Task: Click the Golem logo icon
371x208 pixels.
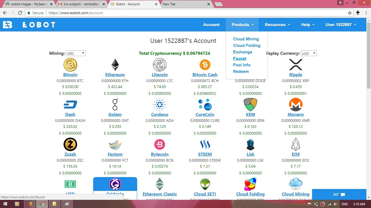Action: pyautogui.click(x=115, y=105)
